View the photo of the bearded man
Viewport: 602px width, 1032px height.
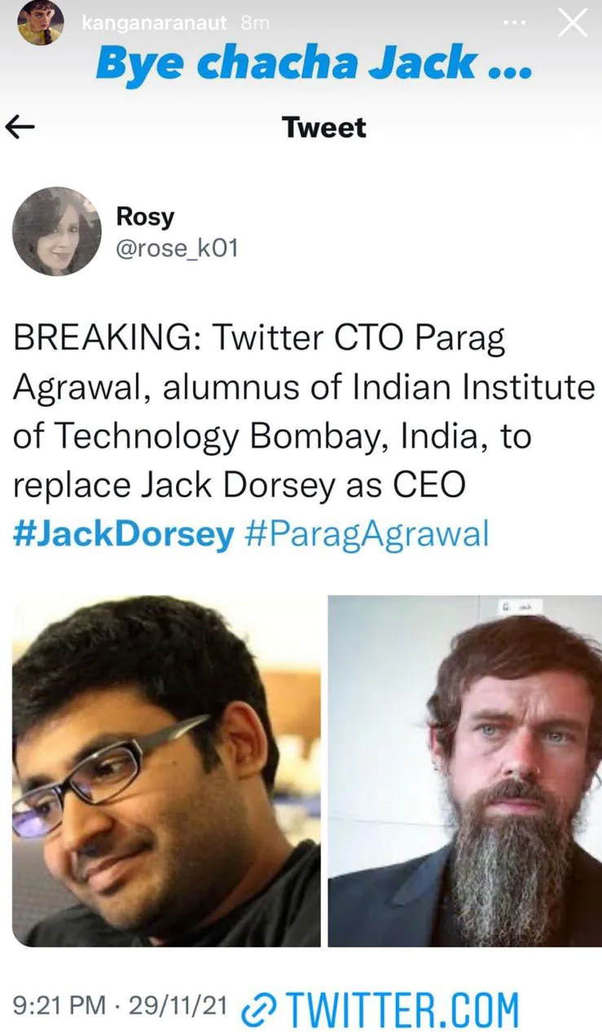(x=464, y=770)
